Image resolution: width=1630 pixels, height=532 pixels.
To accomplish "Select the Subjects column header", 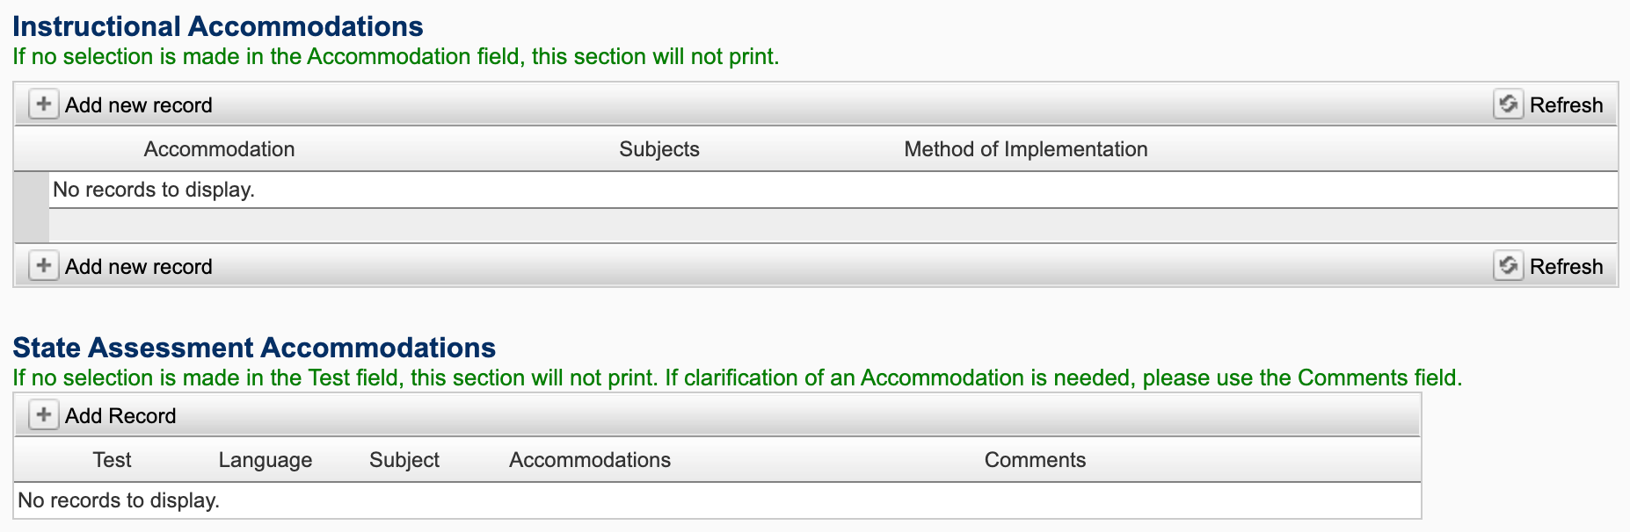I will pyautogui.click(x=659, y=149).
